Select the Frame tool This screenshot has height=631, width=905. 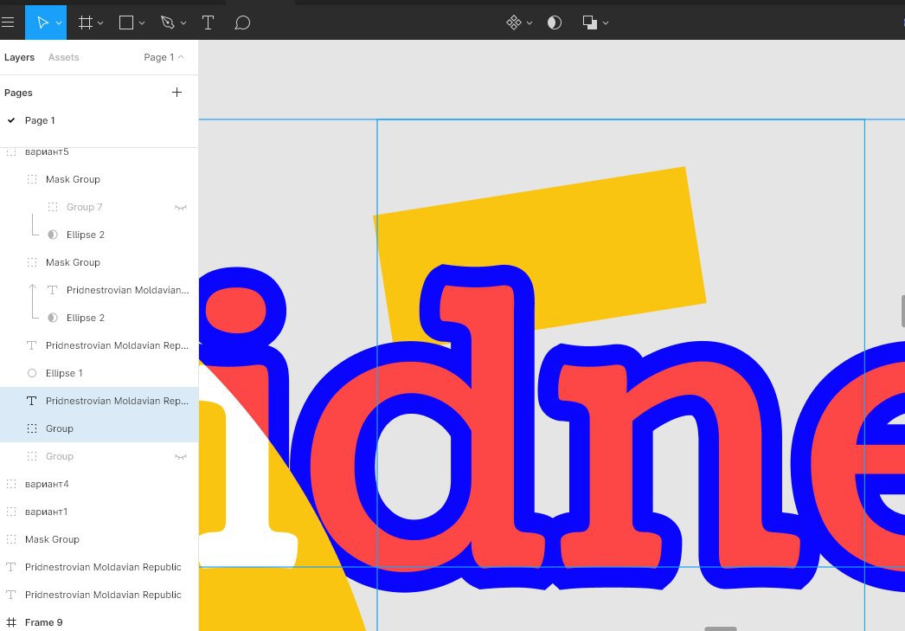click(x=86, y=23)
